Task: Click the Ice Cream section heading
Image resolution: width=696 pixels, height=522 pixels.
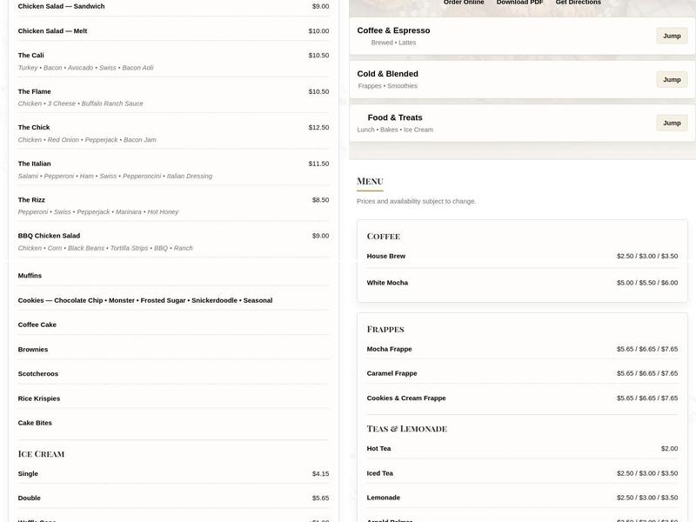Action: [x=39, y=452]
